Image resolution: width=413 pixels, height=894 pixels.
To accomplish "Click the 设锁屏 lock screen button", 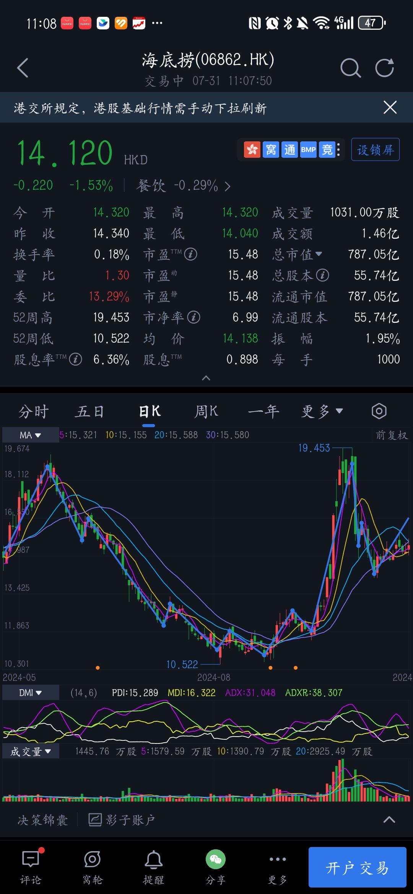I will point(376,149).
